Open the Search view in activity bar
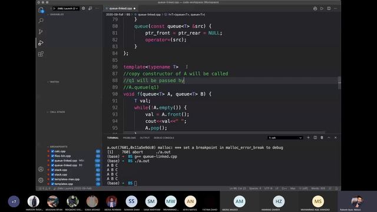The width and height of the screenshot is (377, 212). pos(41,21)
